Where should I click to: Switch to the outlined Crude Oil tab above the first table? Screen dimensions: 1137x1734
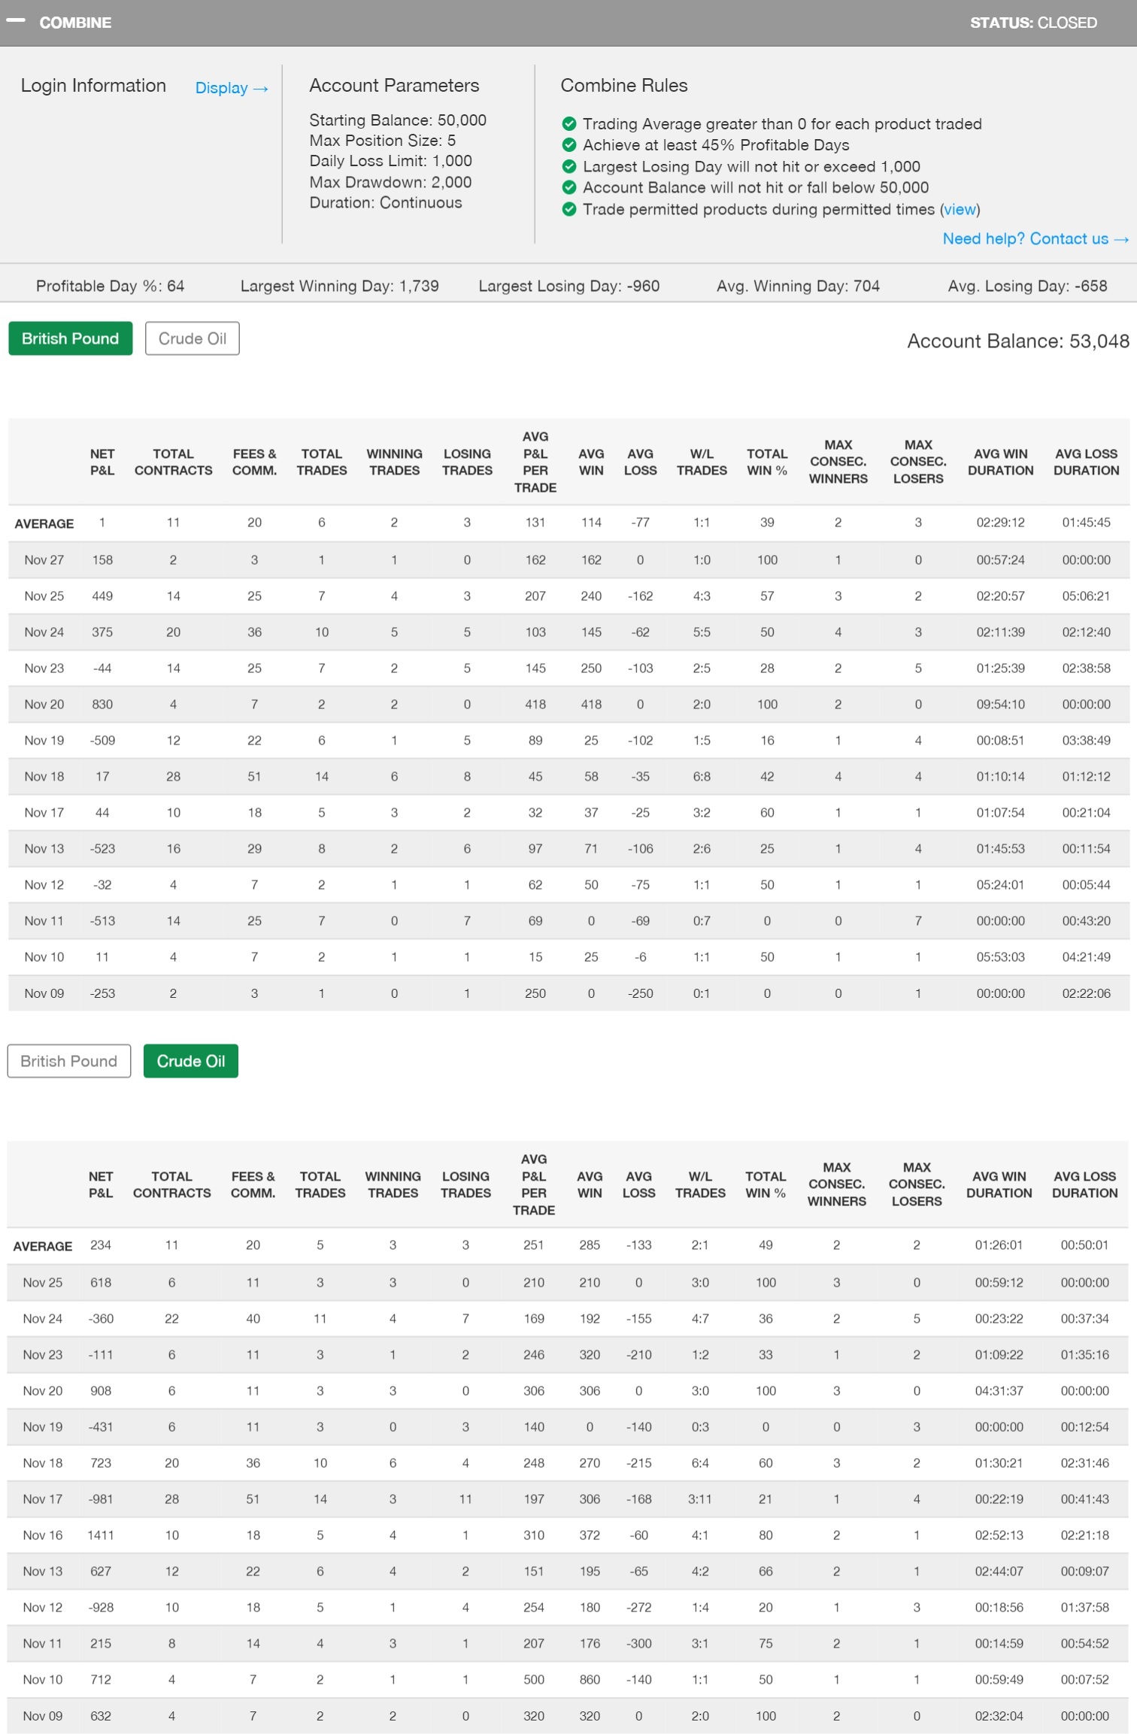pos(192,338)
